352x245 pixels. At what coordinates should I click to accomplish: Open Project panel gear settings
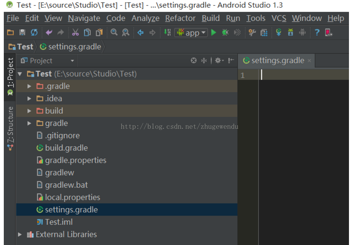click(219, 60)
